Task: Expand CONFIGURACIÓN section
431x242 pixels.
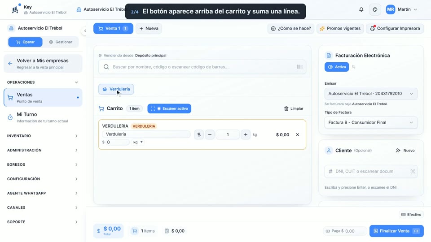Action: [x=43, y=179]
